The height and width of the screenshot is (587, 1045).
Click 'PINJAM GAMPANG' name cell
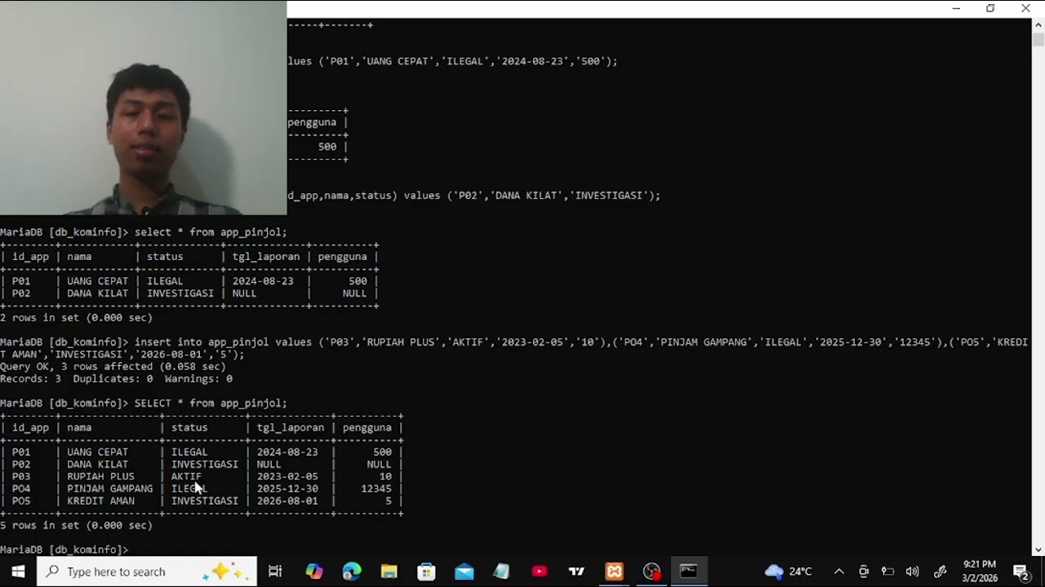pyautogui.click(x=109, y=488)
